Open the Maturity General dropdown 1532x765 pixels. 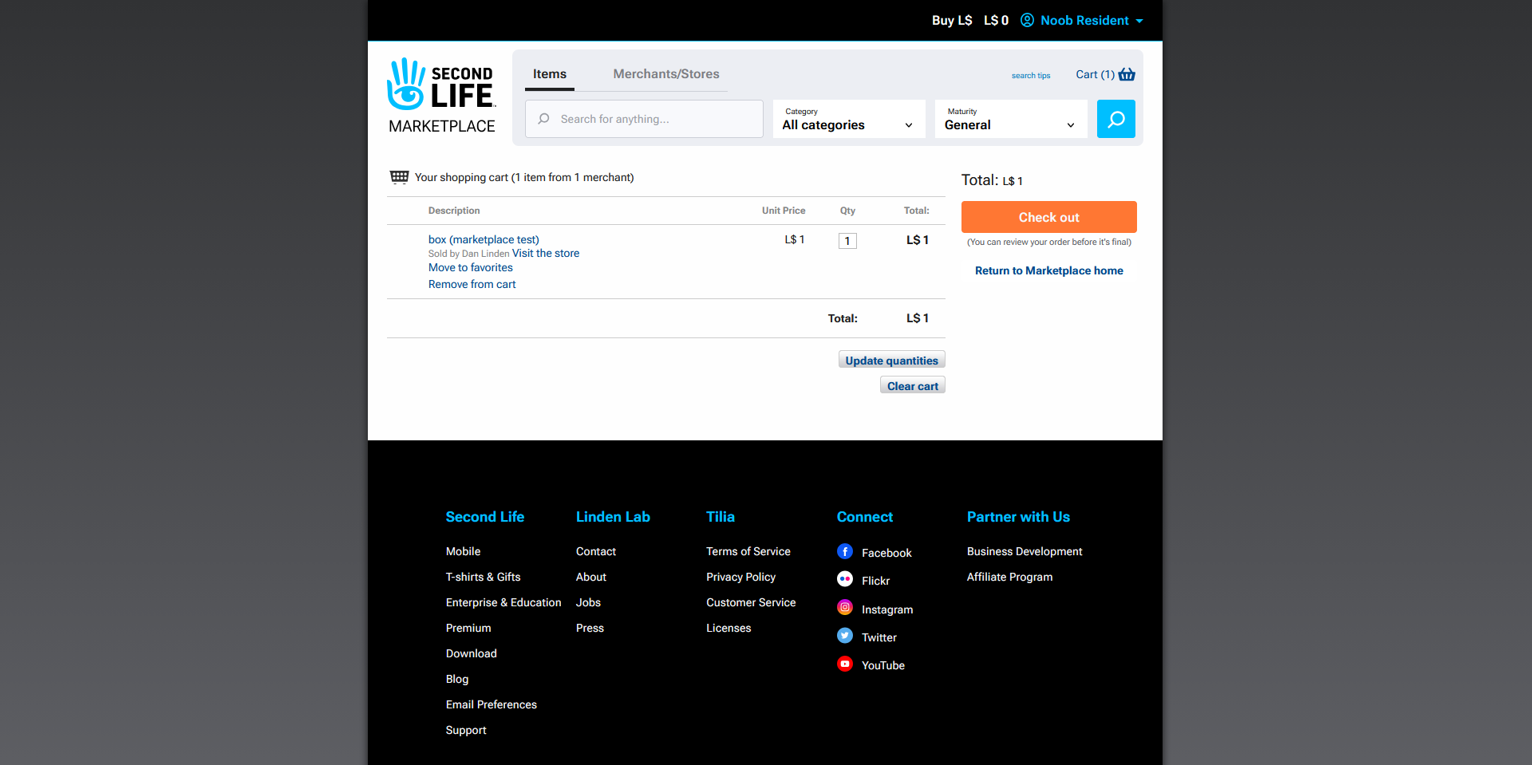coord(1010,119)
